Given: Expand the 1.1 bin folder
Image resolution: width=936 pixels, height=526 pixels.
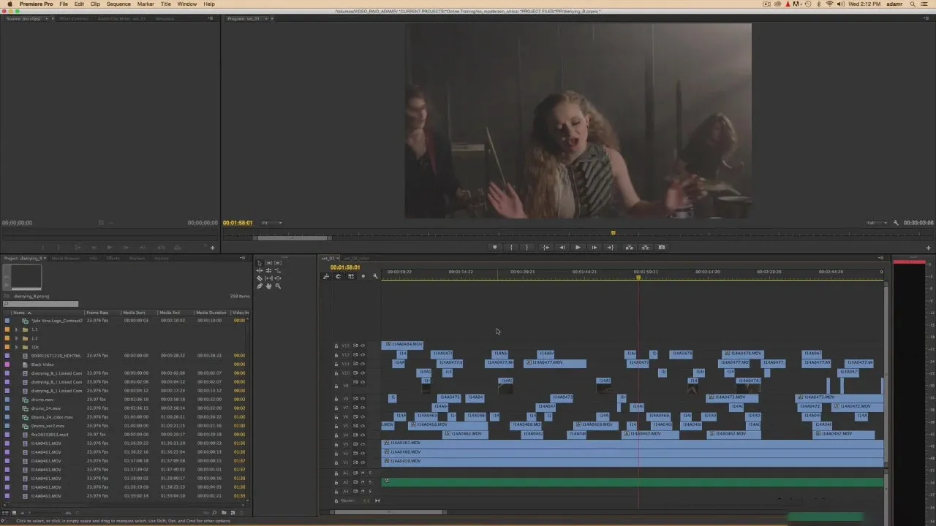Looking at the screenshot, I should pyautogui.click(x=16, y=329).
